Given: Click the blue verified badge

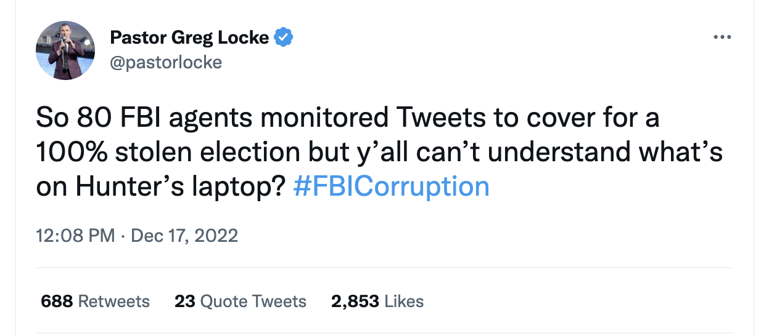Looking at the screenshot, I should pyautogui.click(x=283, y=38).
